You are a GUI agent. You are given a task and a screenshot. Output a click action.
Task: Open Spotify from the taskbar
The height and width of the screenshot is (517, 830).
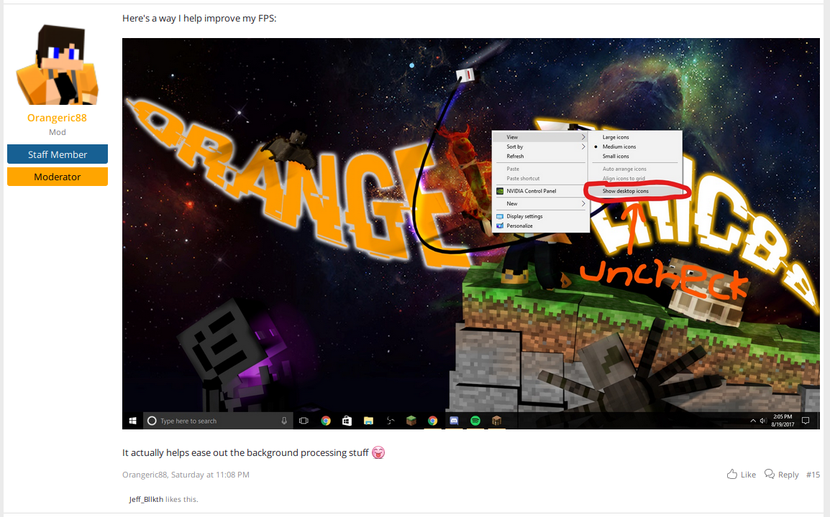point(475,421)
